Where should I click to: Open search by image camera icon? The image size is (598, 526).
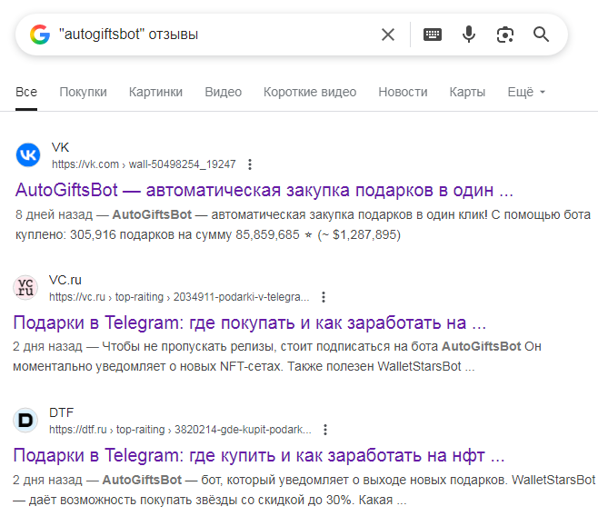pos(505,35)
